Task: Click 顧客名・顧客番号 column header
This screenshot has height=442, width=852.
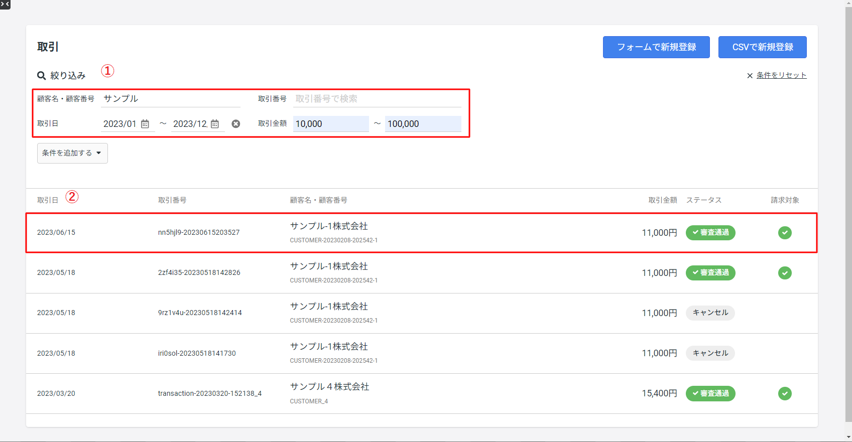Action: 318,200
